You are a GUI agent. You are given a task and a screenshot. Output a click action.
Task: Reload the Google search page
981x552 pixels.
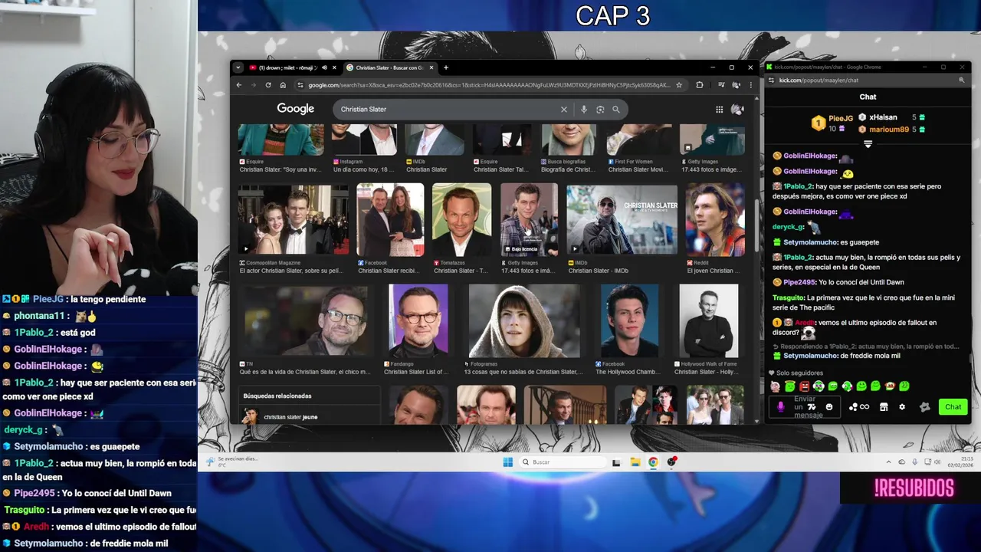pos(268,85)
